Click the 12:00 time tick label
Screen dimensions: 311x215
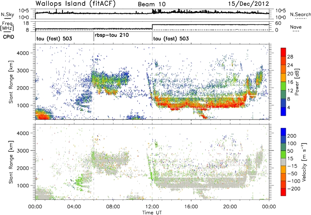152,207
